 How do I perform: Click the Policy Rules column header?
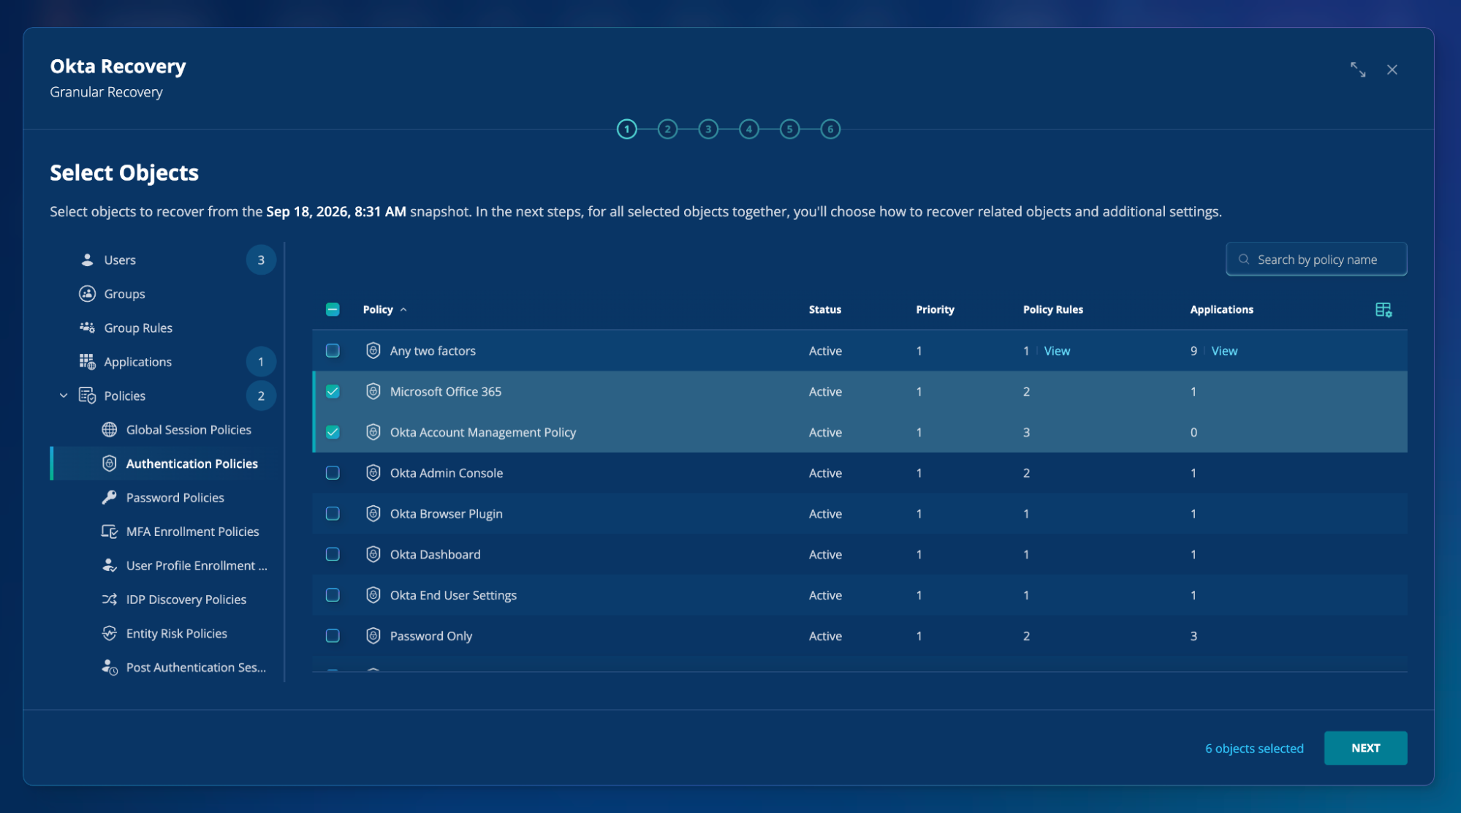point(1053,310)
